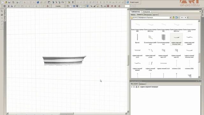Select the карниз нижний полукруглый thumbnail

(x=189, y=52)
